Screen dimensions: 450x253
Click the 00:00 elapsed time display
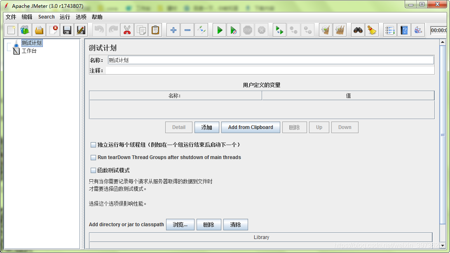click(438, 30)
